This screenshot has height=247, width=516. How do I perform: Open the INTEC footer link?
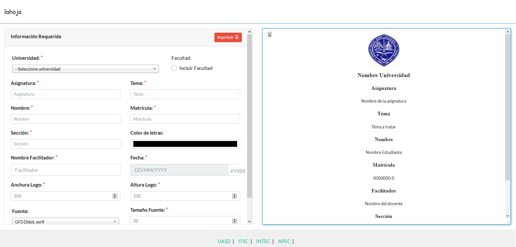pyautogui.click(x=263, y=241)
